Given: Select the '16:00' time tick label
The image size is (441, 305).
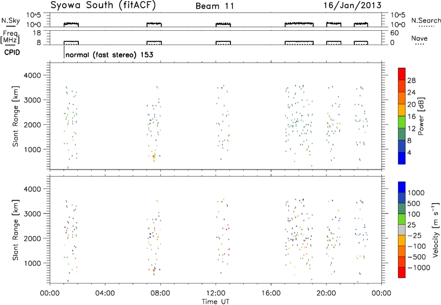Looking at the screenshot, I should pyautogui.click(x=271, y=293).
